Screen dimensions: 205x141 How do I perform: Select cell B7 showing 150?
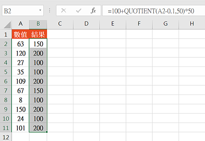38,90
